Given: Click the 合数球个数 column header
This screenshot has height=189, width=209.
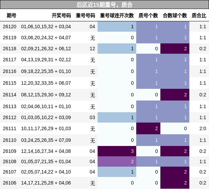Looking at the screenshot, I should (x=175, y=15).
